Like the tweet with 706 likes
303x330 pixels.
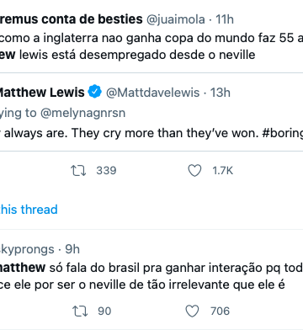(x=193, y=311)
